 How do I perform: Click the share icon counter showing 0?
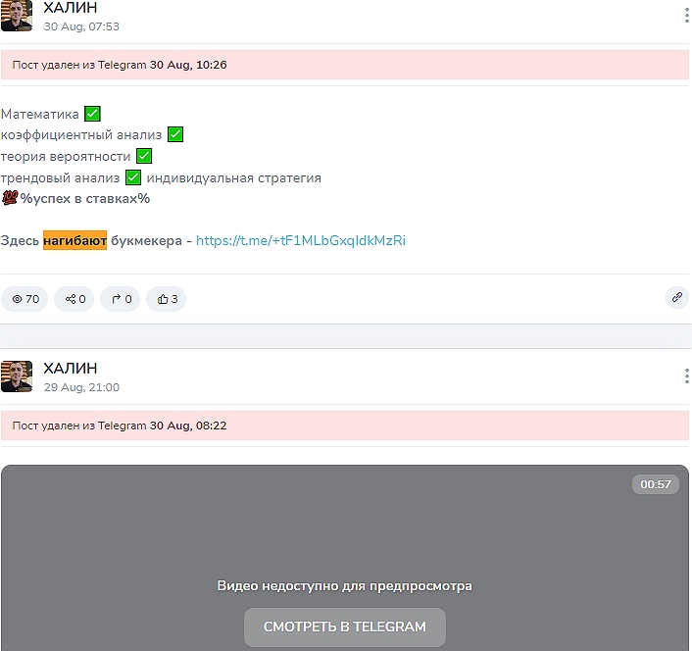point(74,299)
